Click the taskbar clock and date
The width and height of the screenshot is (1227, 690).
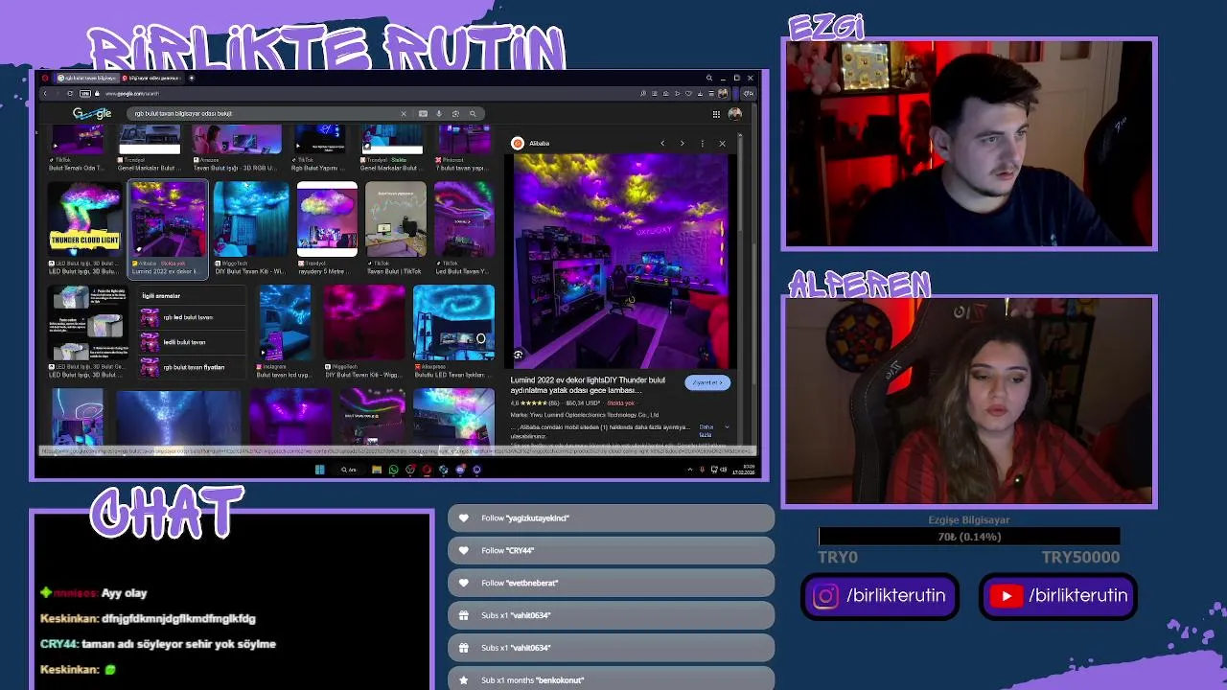tap(744, 470)
